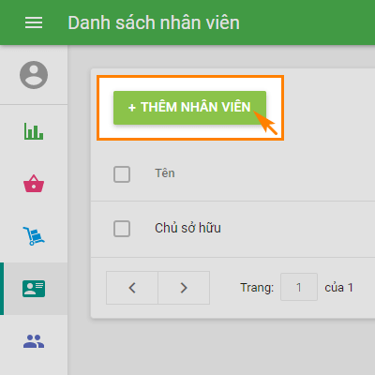Open the hamburger navigation menu
Viewport: 375px width, 375px height.
(x=34, y=22)
